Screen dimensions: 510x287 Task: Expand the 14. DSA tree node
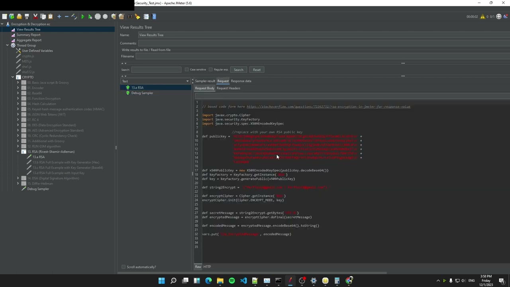pyautogui.click(x=18, y=178)
